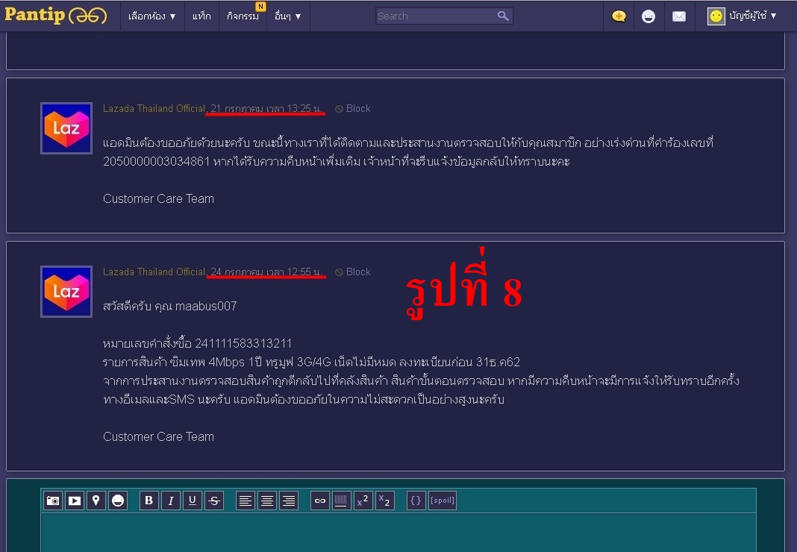Insert spoil tag
The height and width of the screenshot is (552, 797).
pyautogui.click(x=443, y=501)
